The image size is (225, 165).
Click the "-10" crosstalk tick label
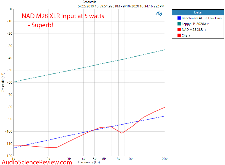(10, 21)
